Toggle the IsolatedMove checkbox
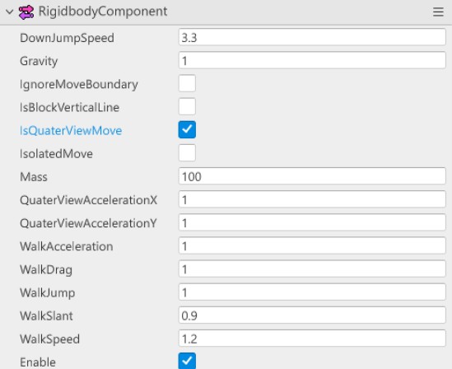452x369 pixels. tap(187, 153)
